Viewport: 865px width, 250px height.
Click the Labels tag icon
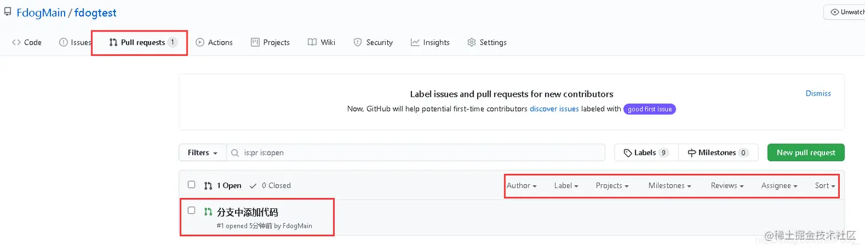628,153
